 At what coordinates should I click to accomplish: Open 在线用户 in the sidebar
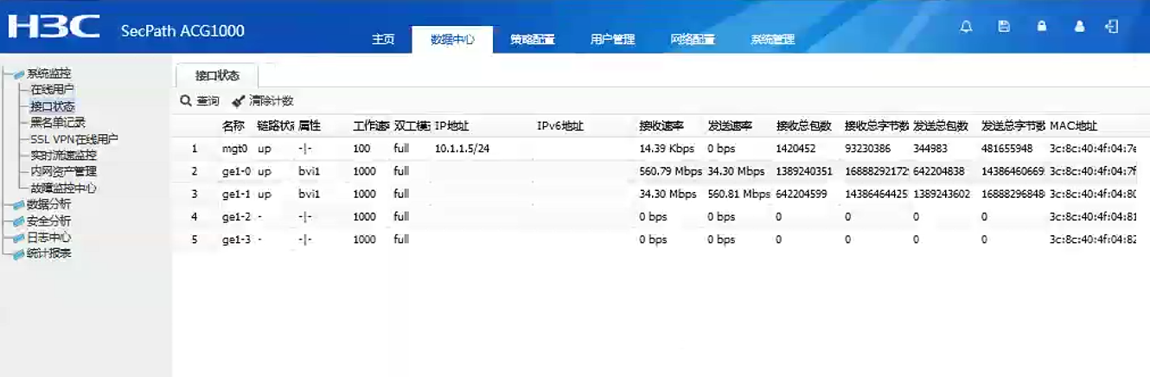click(x=52, y=90)
